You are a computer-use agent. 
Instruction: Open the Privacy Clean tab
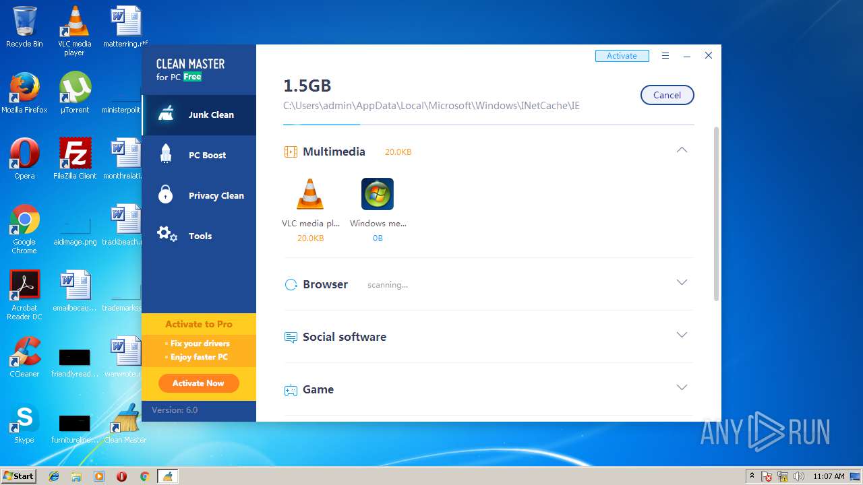(199, 196)
